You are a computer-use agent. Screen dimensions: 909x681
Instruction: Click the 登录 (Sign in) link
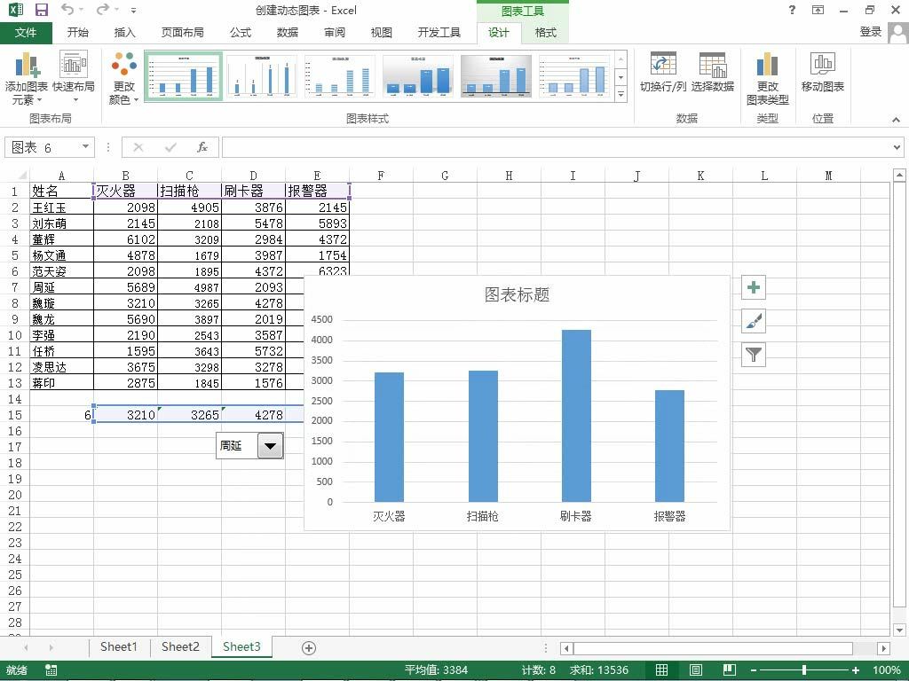point(870,32)
